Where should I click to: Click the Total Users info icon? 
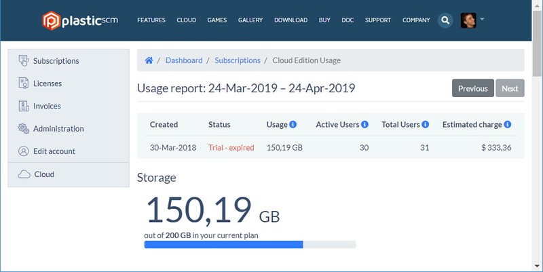426,125
